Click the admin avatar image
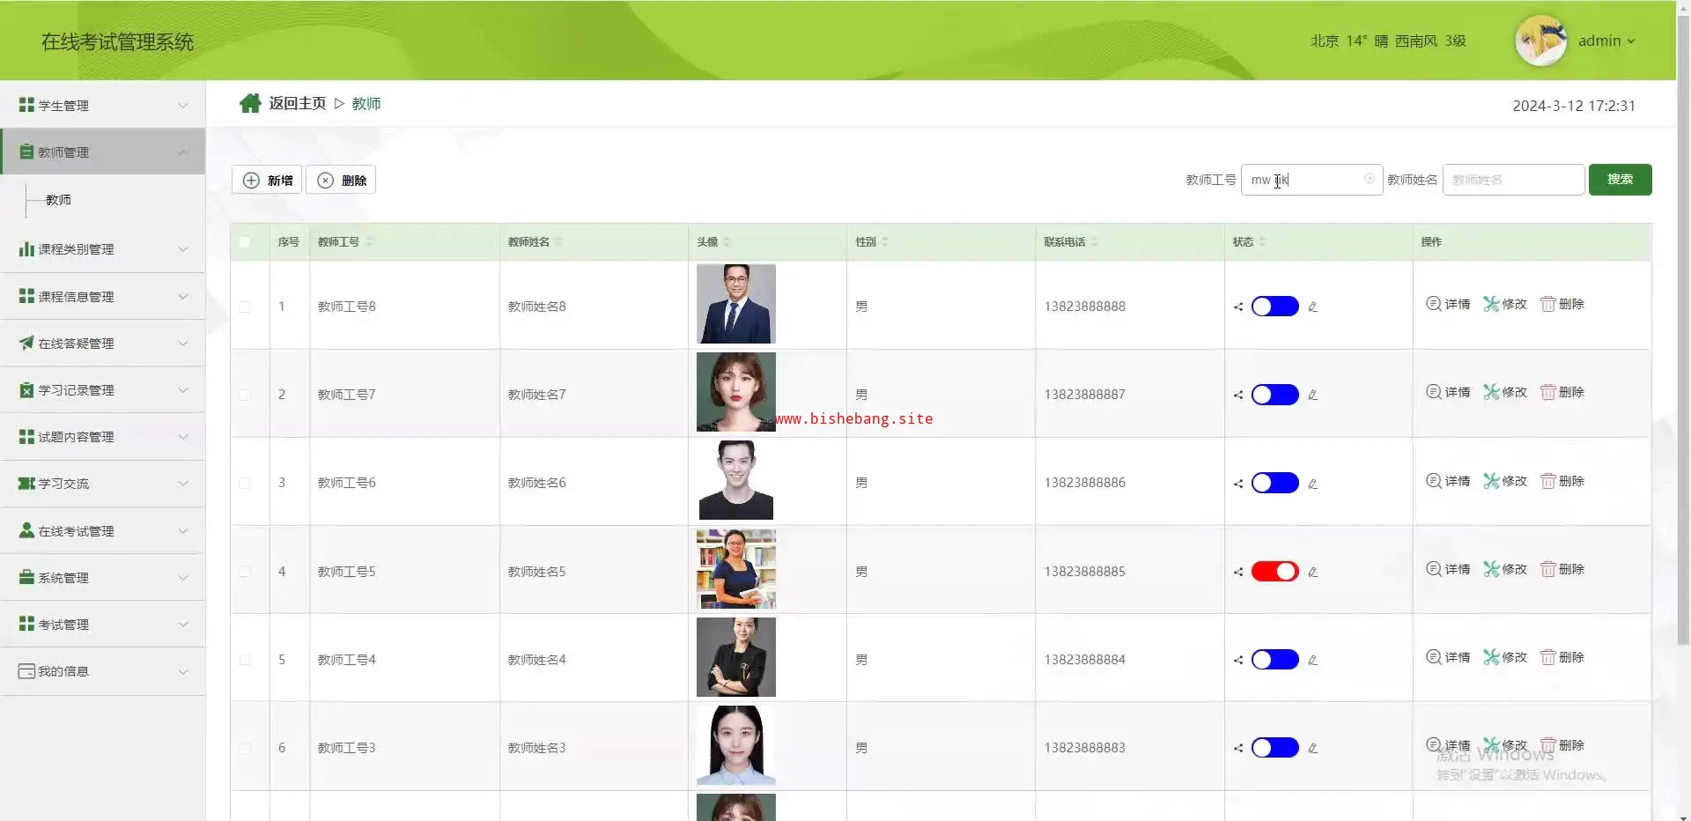1691x821 pixels. point(1540,41)
